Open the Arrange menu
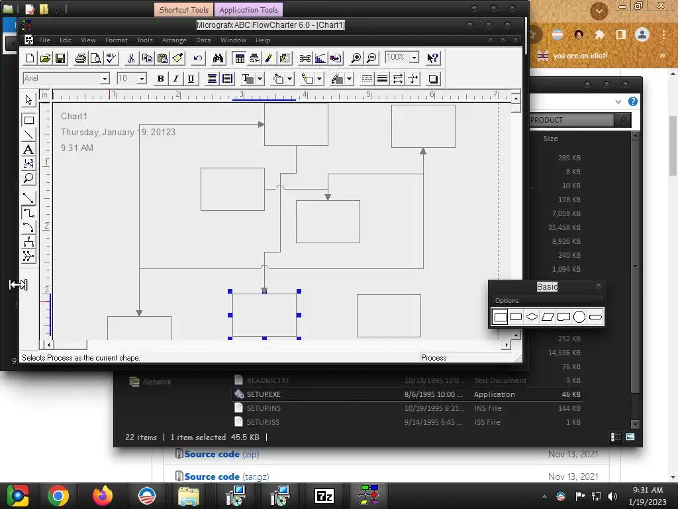 (x=174, y=40)
